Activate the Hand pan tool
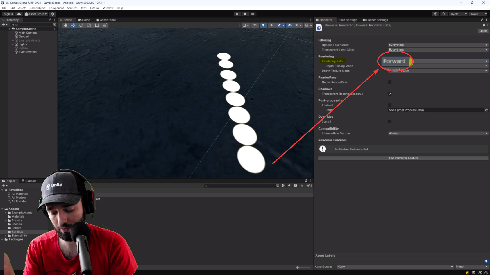Image resolution: width=490 pixels, height=275 pixels. [66, 25]
